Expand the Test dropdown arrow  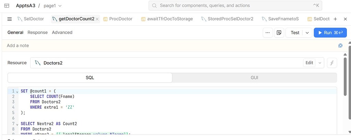[x=307, y=33]
